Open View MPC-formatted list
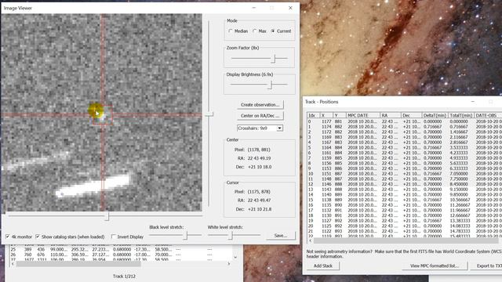The width and height of the screenshot is (502, 282). pyautogui.click(x=435, y=266)
